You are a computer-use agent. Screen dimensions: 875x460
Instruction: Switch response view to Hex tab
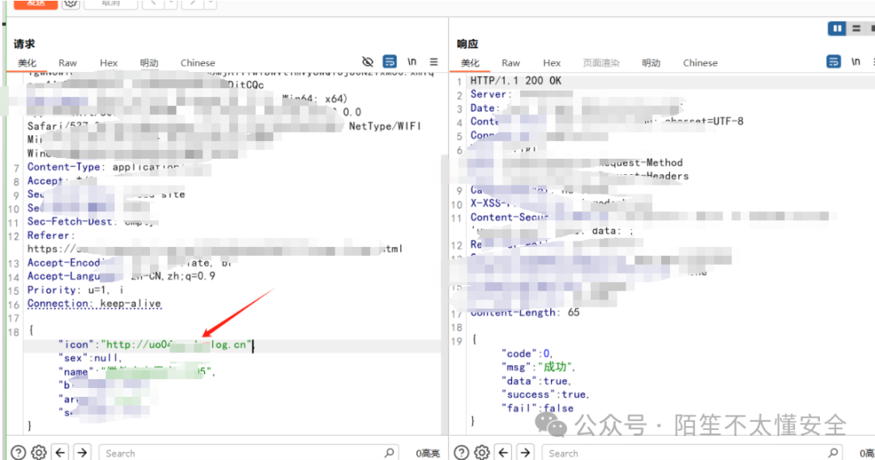click(552, 63)
